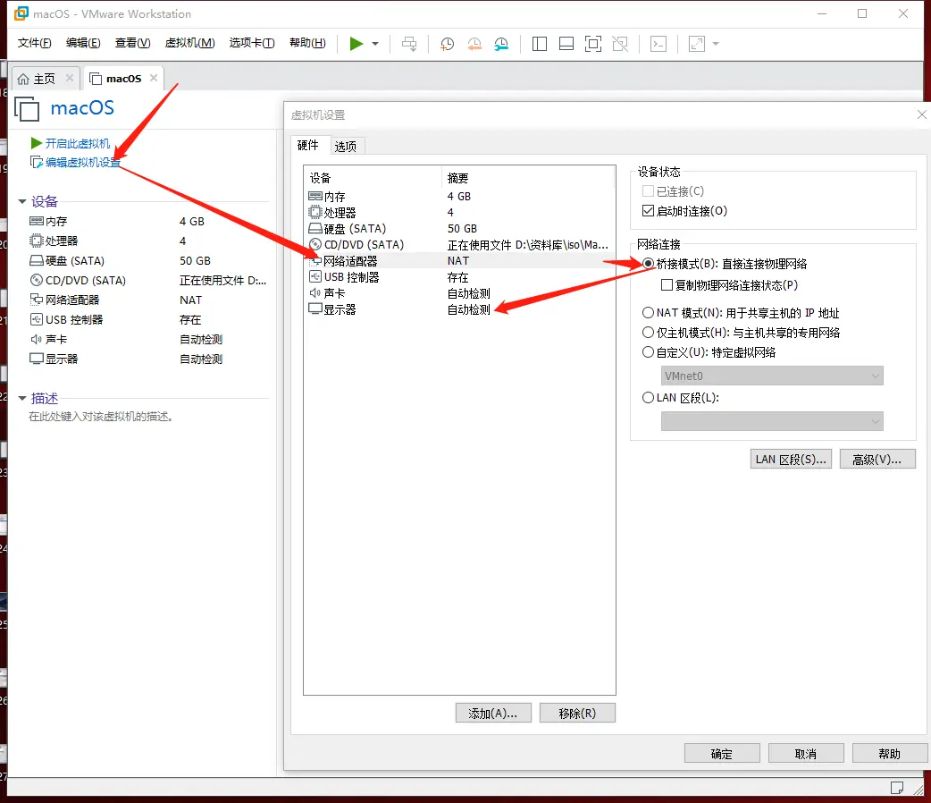The height and width of the screenshot is (803, 931).
Task: Toggle the library sidebar panel icon
Action: (539, 44)
